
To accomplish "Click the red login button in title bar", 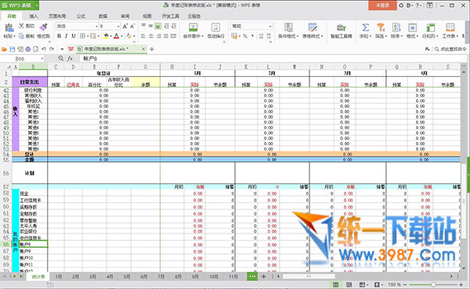I will [382, 5].
